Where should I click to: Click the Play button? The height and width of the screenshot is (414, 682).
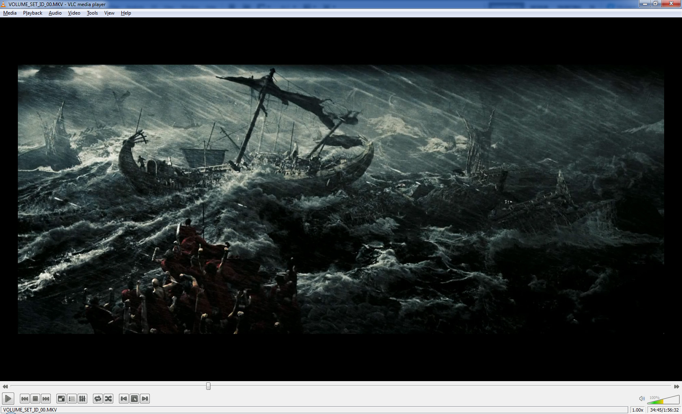tap(8, 399)
